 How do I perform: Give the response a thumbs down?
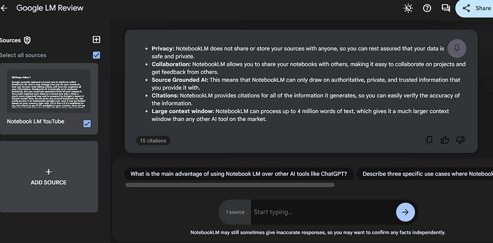click(x=460, y=140)
